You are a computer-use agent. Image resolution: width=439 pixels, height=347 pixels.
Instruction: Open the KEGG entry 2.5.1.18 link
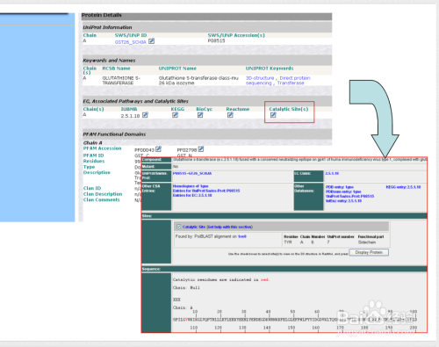[403, 187]
